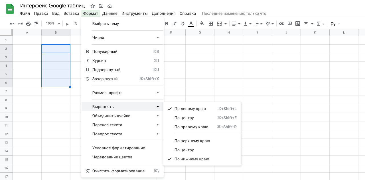This screenshot has height=180, width=365.
Task: Open Чередование цветов
Action: [x=122, y=157]
